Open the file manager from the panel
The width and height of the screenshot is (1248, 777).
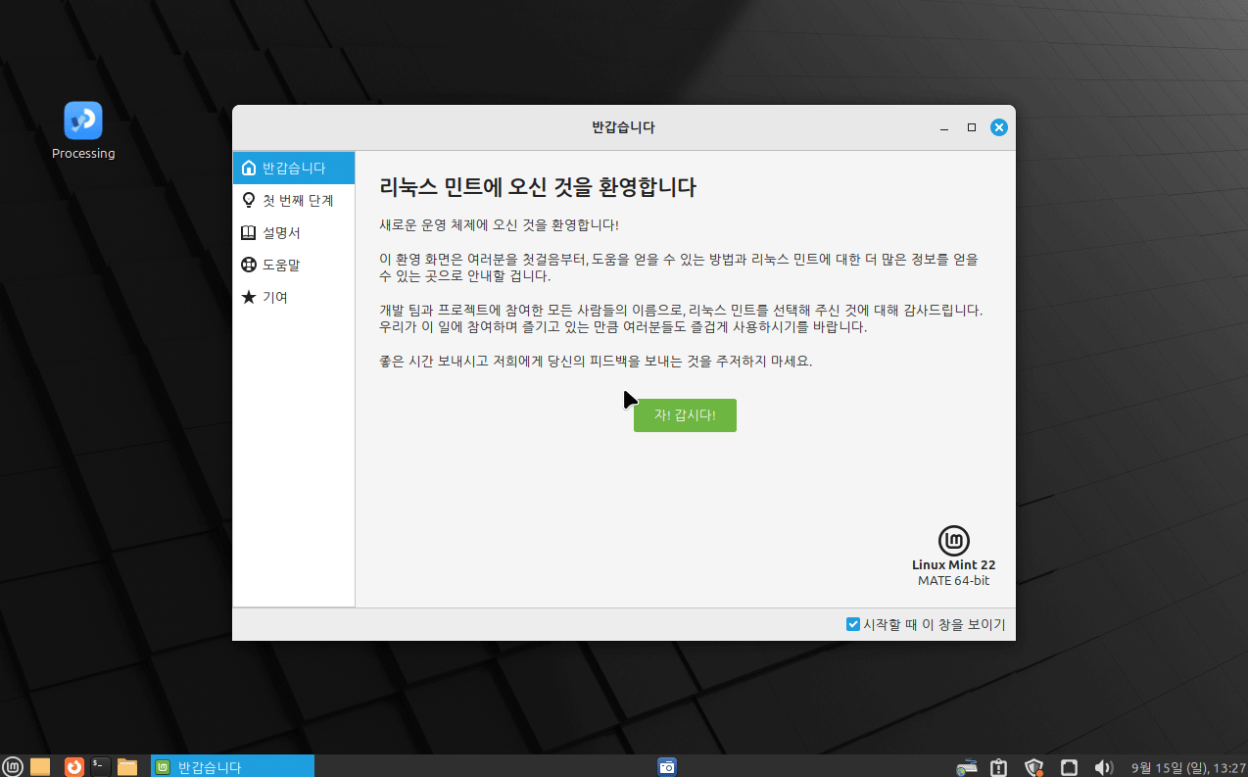[127, 766]
